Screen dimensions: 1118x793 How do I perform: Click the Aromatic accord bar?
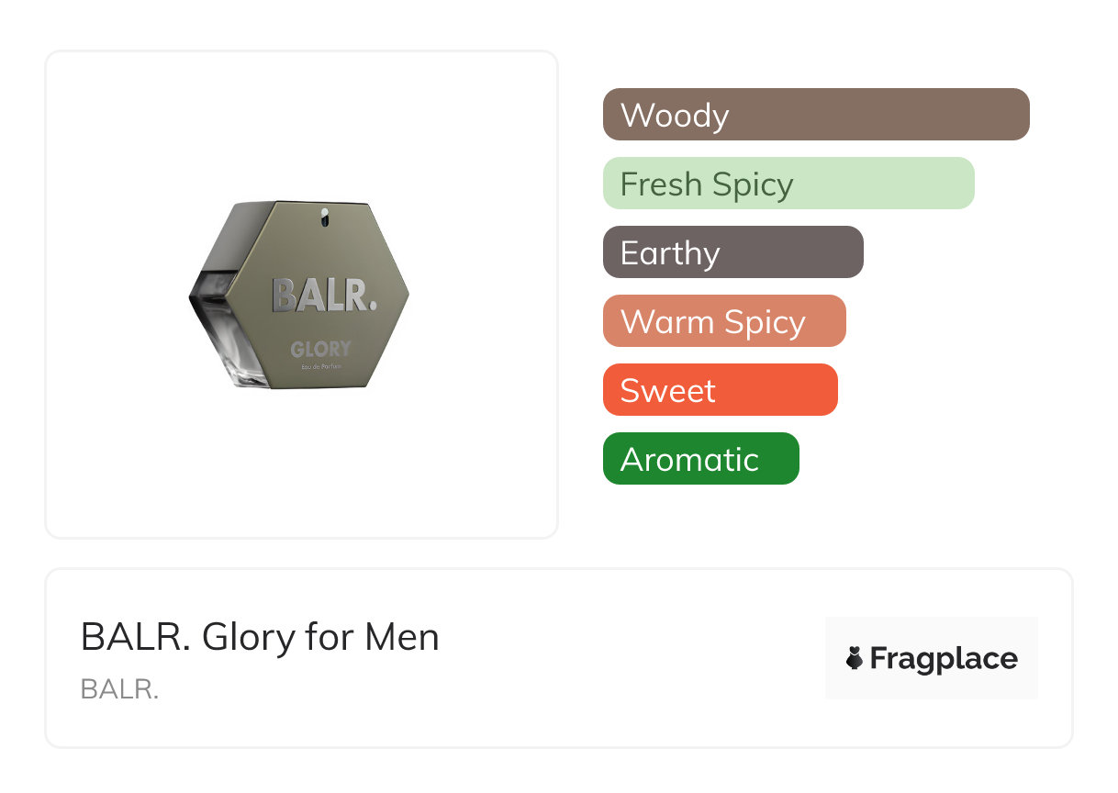[700, 459]
